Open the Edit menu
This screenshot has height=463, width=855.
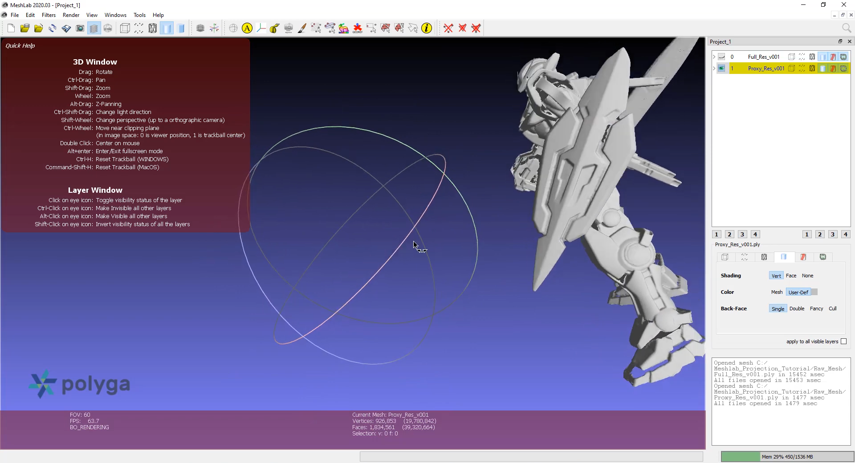coord(30,15)
